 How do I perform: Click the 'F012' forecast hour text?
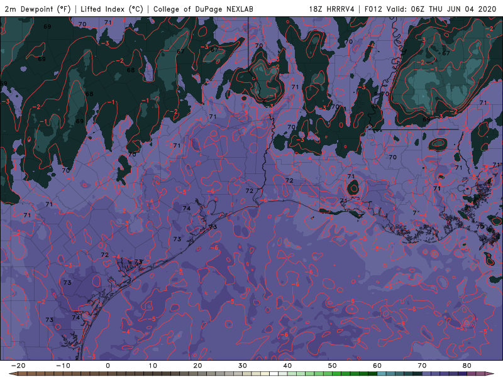pos(373,9)
